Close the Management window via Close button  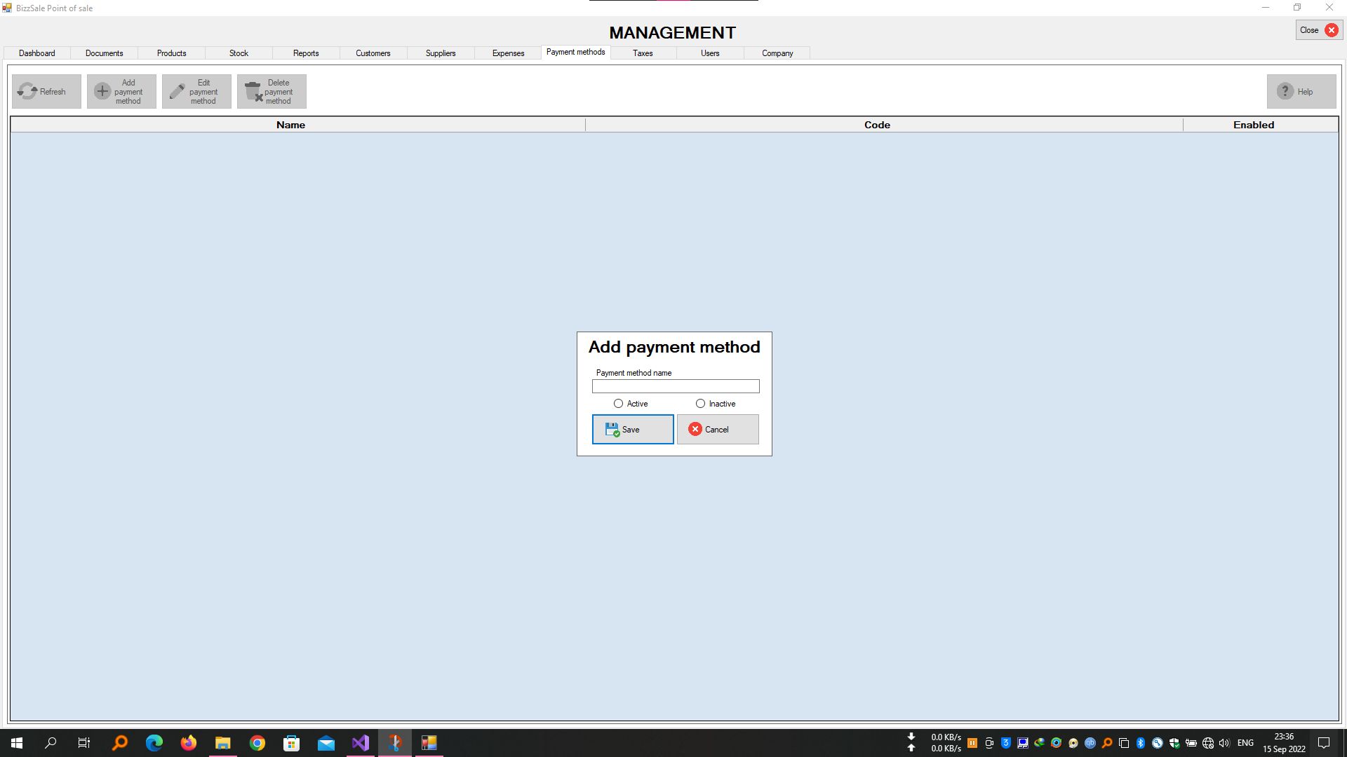point(1319,30)
